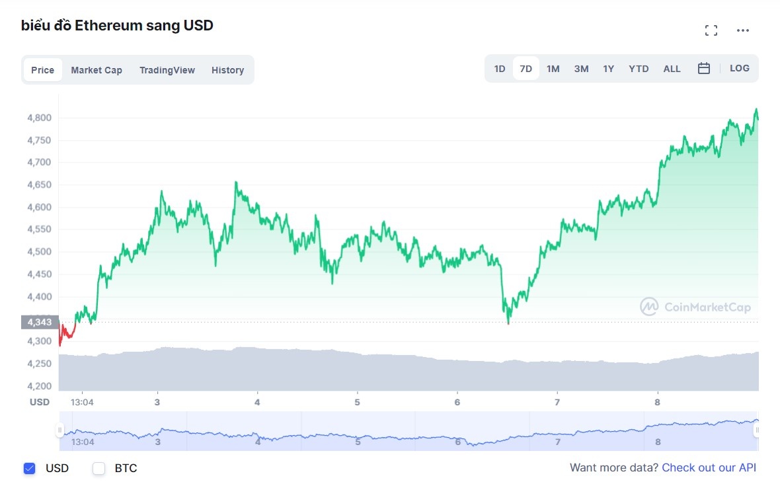This screenshot has height=488, width=780.
Task: Open the calendar date range picker
Action: [703, 68]
